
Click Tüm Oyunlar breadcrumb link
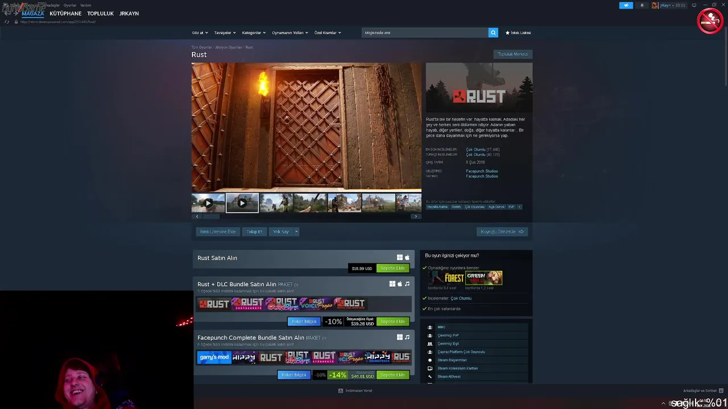[201, 47]
